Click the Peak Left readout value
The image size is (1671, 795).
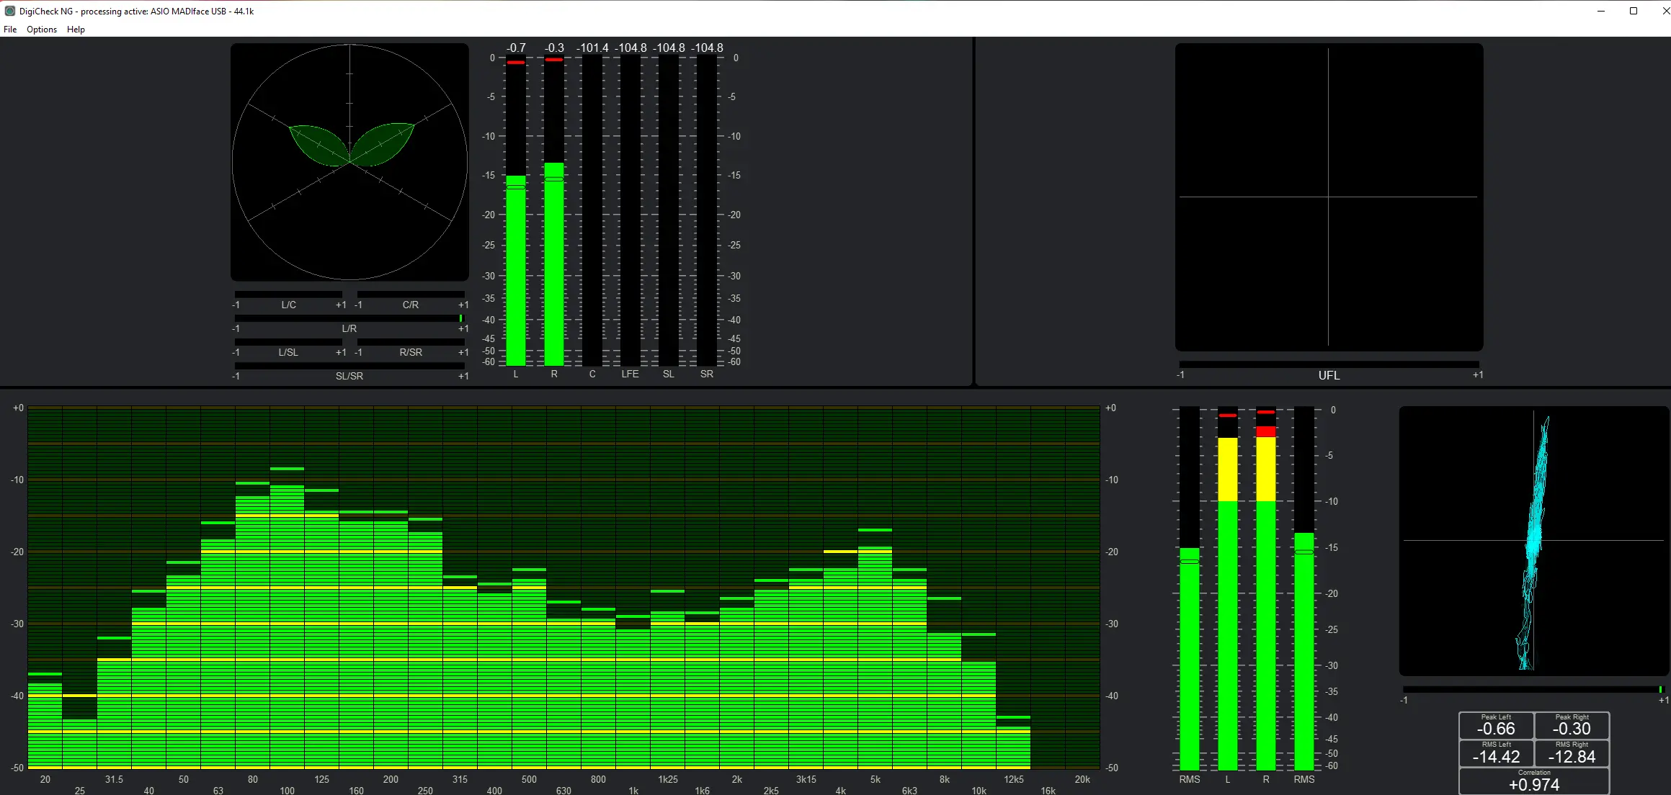click(1496, 729)
